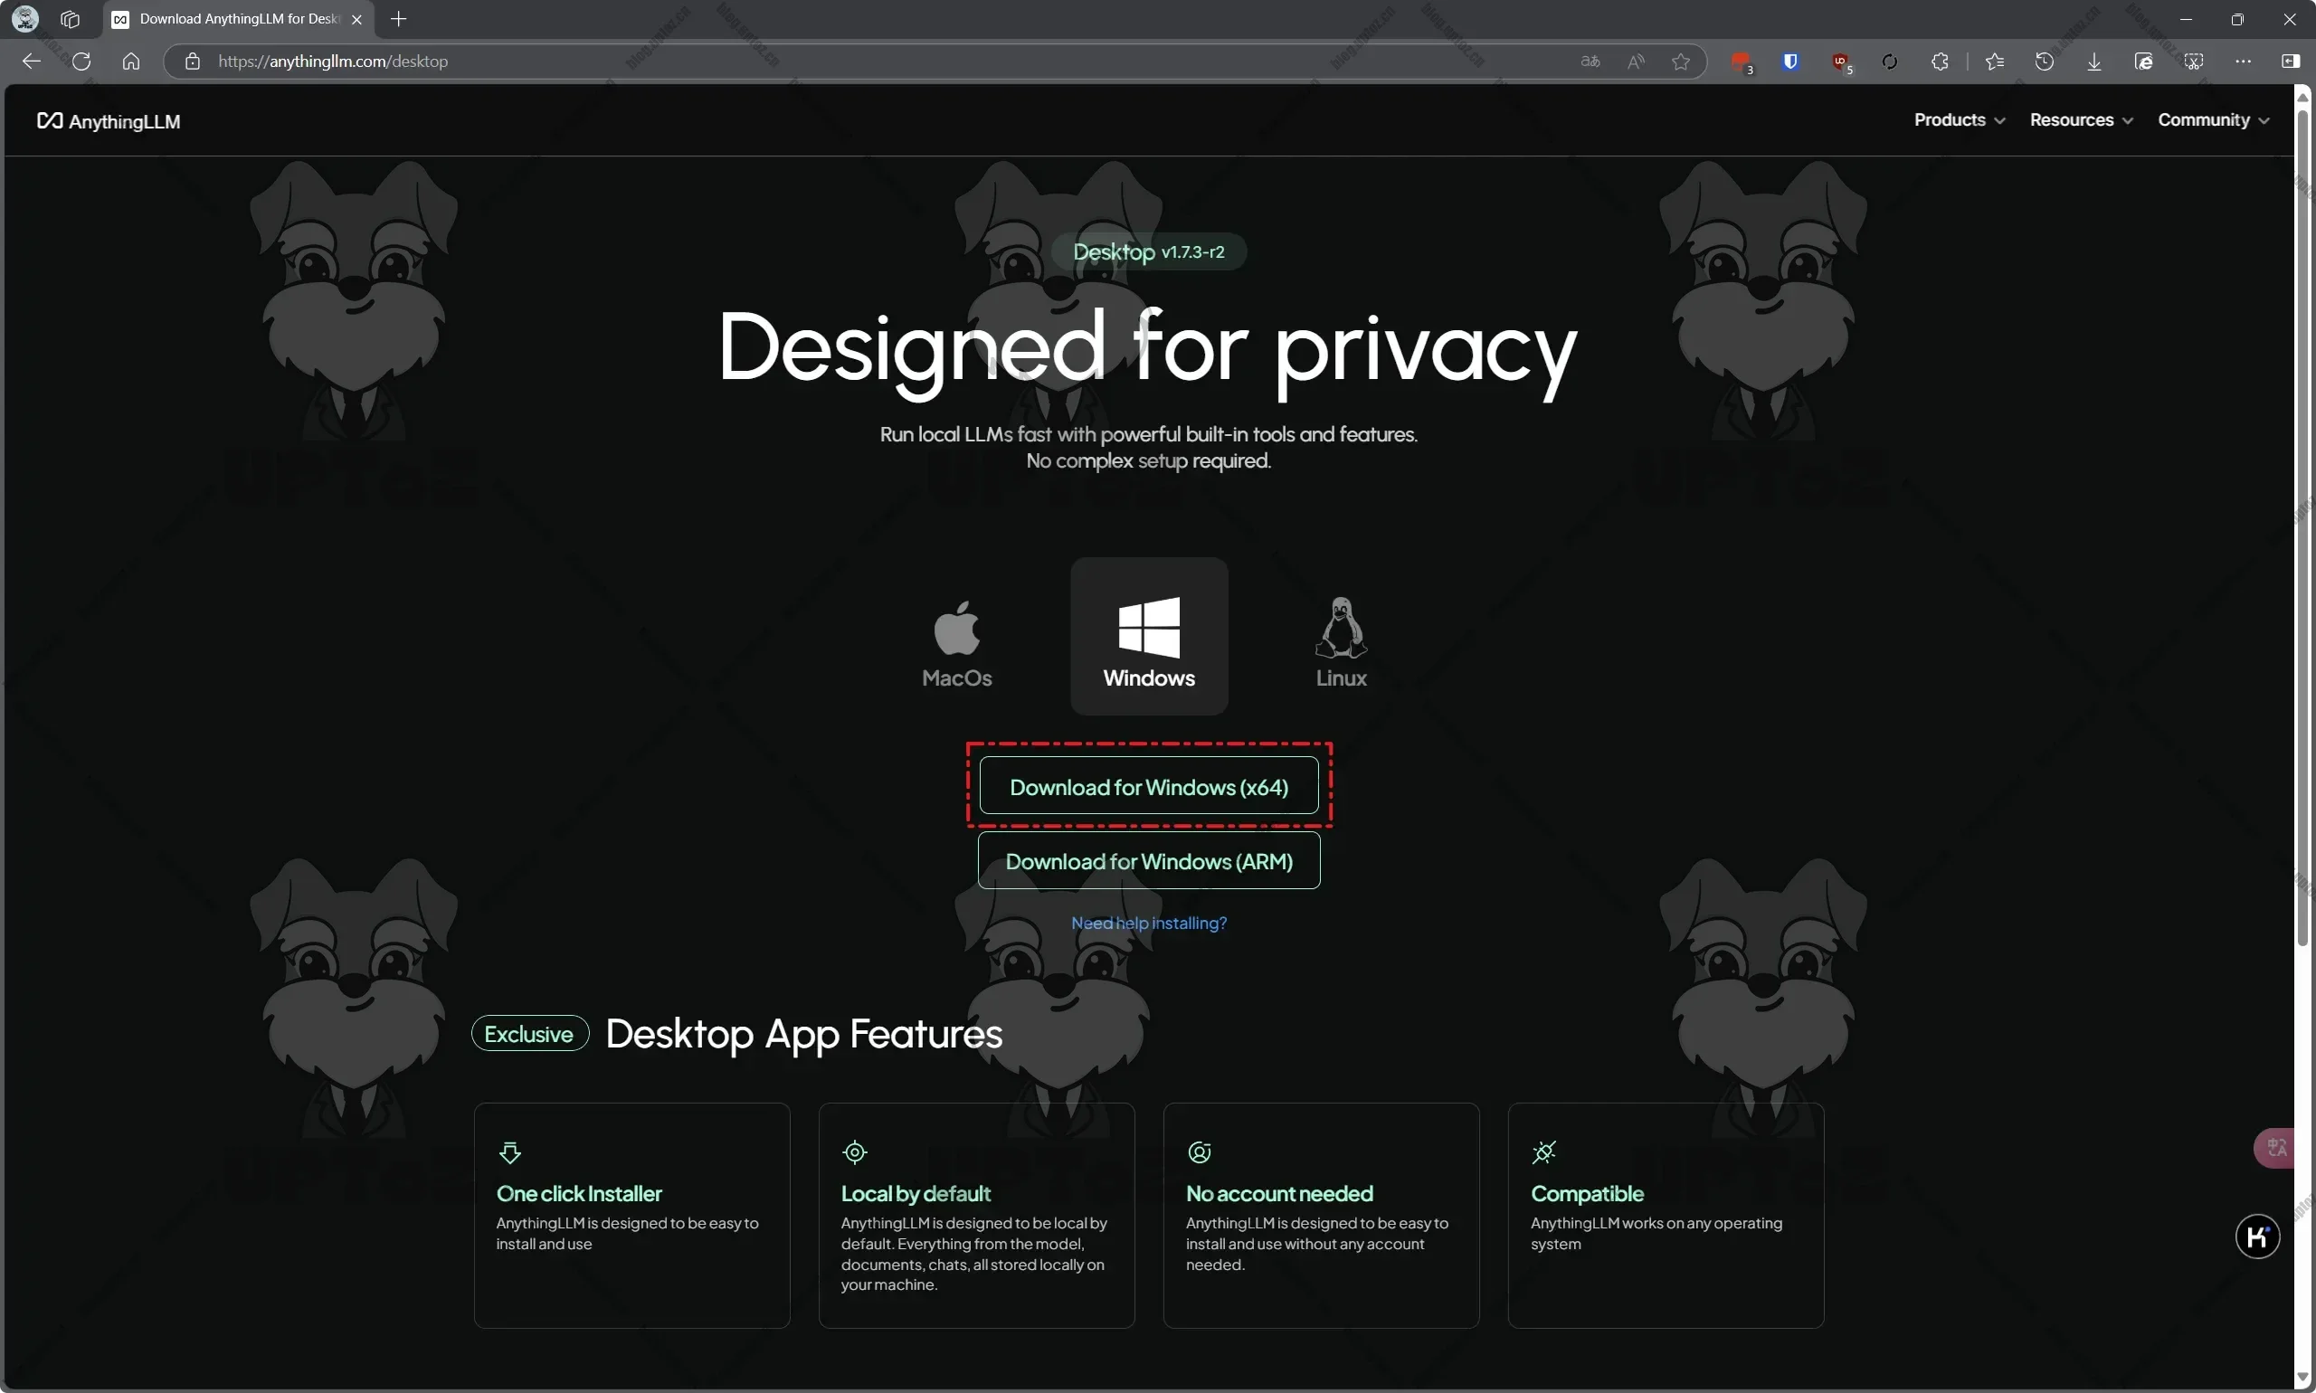Click the pink translate floating button
2316x1393 pixels.
[2275, 1147]
